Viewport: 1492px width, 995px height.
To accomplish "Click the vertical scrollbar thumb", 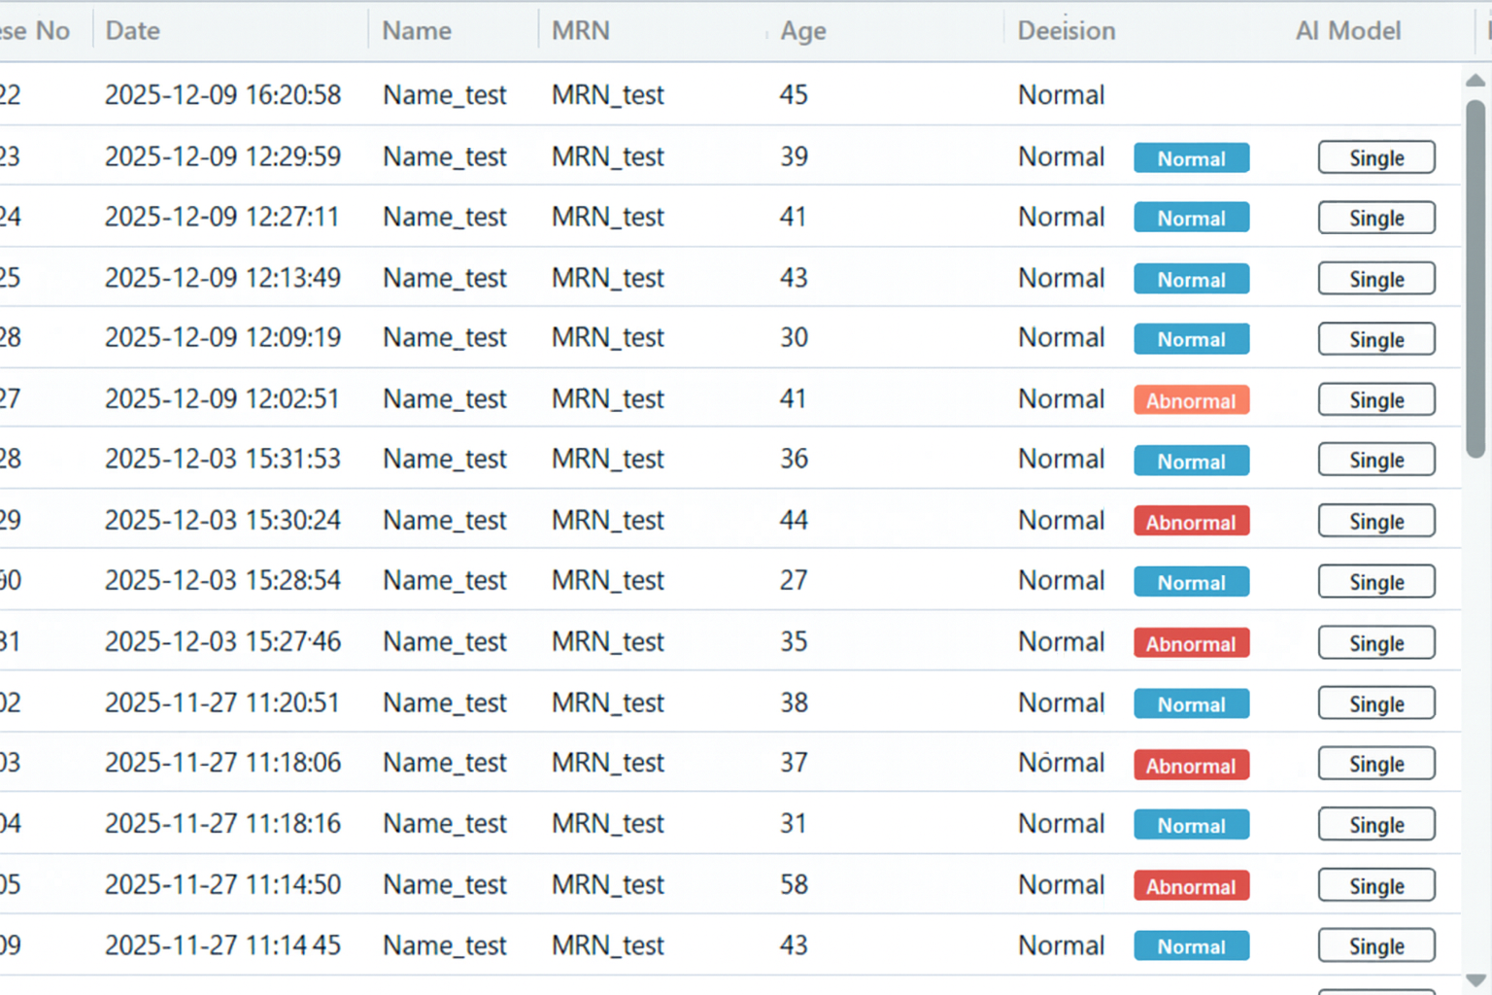I will (x=1475, y=277).
